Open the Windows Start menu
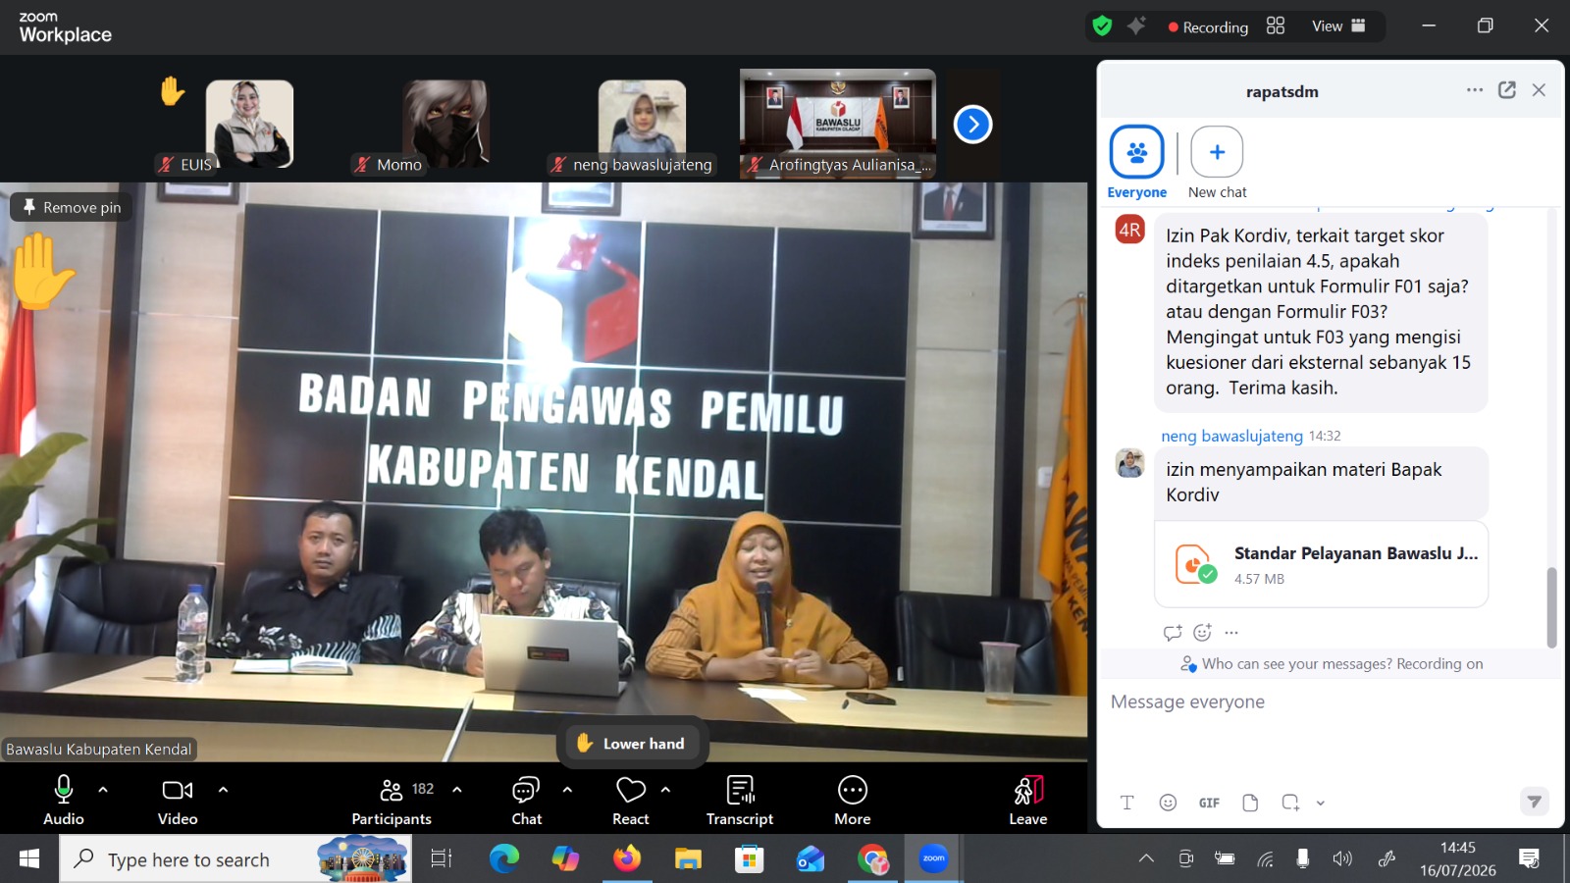This screenshot has height=883, width=1570. (29, 859)
